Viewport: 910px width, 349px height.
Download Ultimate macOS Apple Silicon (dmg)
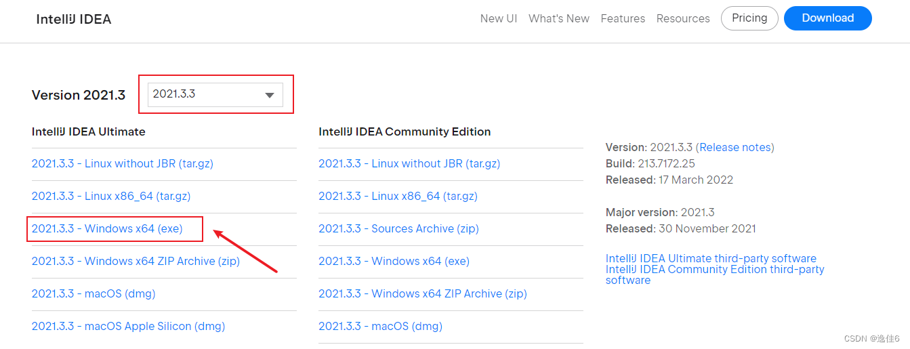128,326
